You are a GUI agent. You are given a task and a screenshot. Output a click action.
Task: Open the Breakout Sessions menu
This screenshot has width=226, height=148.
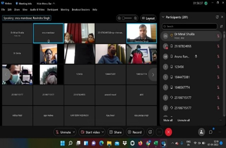81,10
